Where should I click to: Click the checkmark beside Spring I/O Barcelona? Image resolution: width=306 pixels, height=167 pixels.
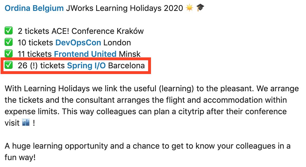(x=9, y=65)
